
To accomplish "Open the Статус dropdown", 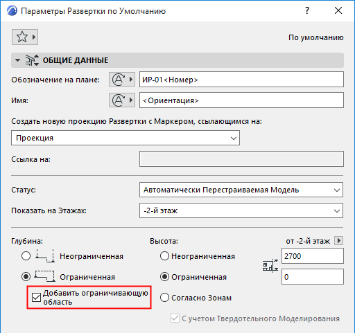I will (241, 190).
